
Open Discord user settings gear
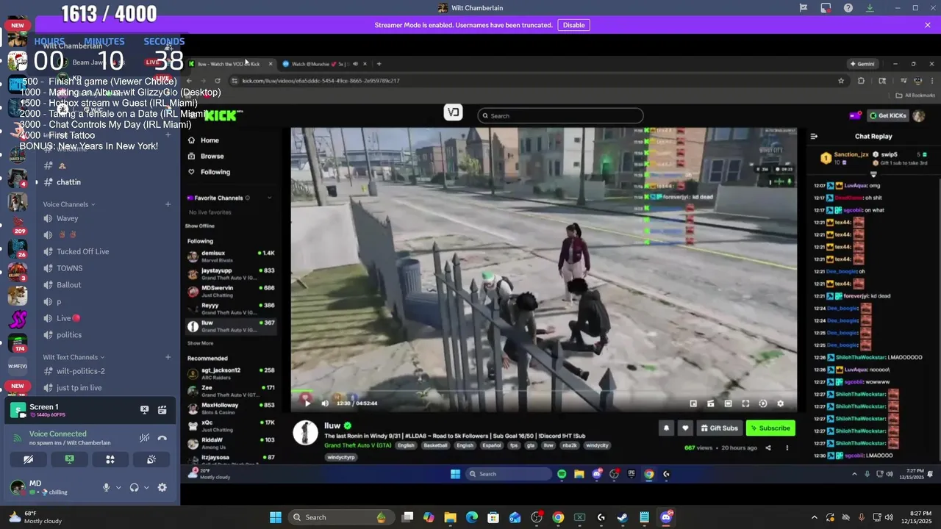pyautogui.click(x=162, y=487)
